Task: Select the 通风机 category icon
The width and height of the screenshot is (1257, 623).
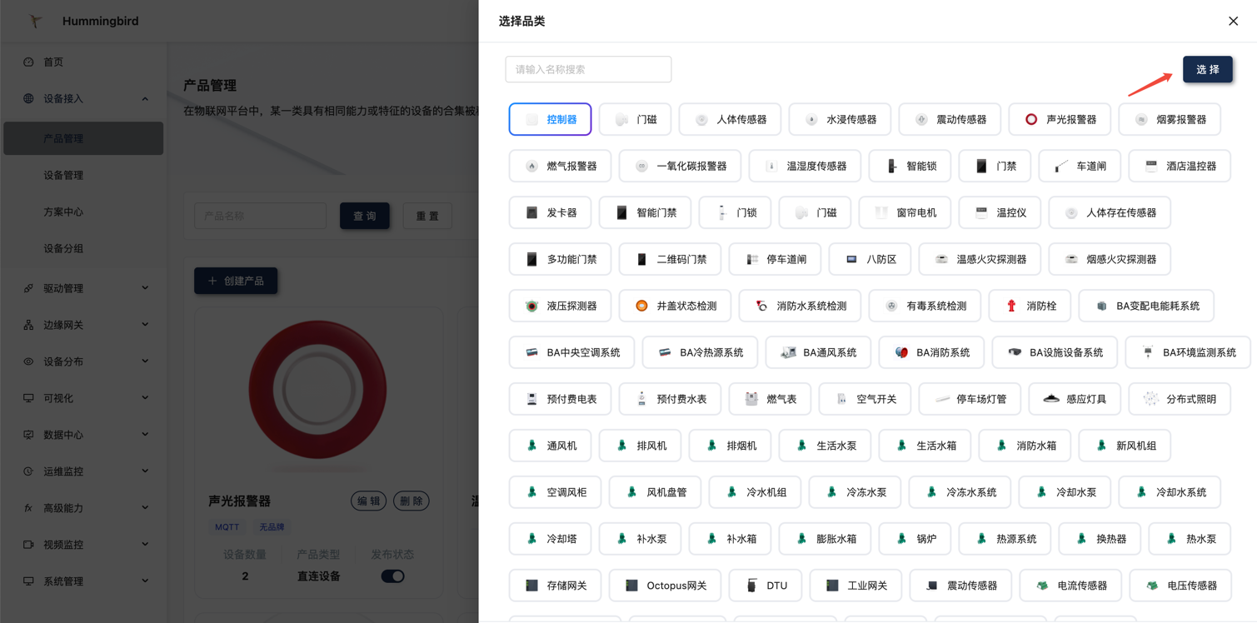Action: pos(531,446)
